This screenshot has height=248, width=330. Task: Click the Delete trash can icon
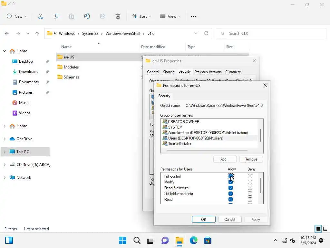[118, 16]
